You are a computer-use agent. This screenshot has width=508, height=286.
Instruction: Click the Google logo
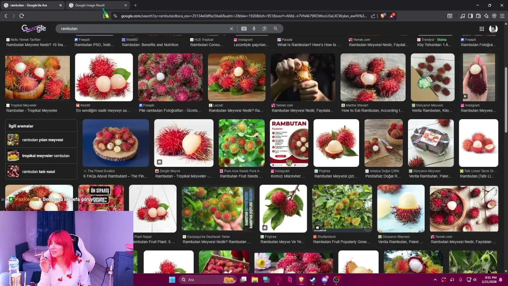point(34,28)
